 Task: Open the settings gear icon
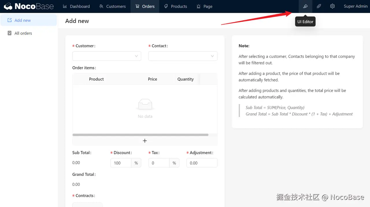pyautogui.click(x=332, y=6)
